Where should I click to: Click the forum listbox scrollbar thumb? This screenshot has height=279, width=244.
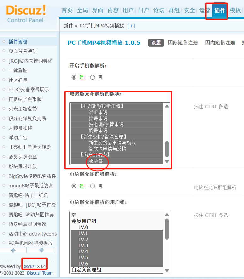point(167,149)
